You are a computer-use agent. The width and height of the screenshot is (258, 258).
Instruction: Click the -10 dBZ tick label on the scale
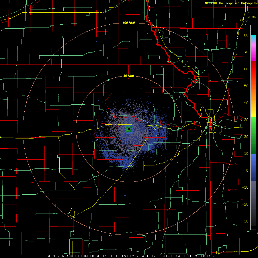pos(245,187)
